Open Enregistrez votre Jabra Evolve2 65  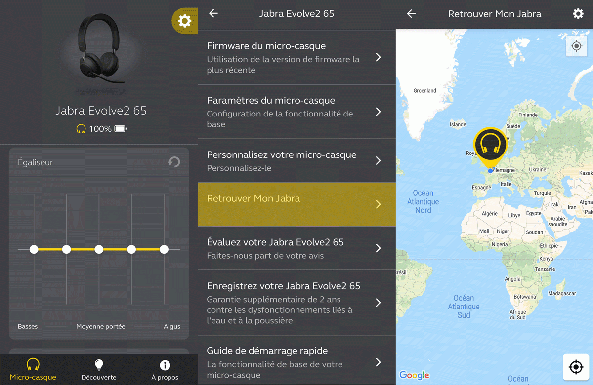click(296, 303)
